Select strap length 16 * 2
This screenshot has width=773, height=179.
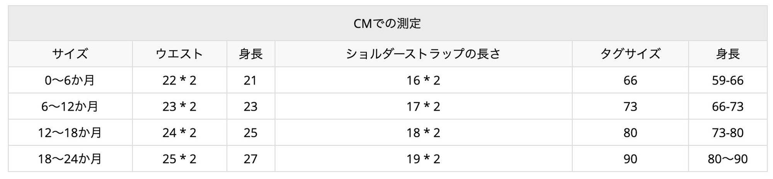423,80
